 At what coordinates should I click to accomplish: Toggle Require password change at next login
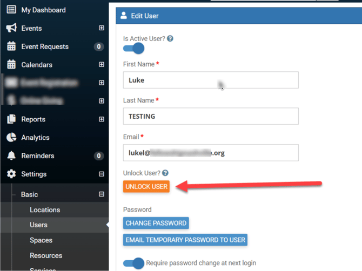tap(134, 263)
